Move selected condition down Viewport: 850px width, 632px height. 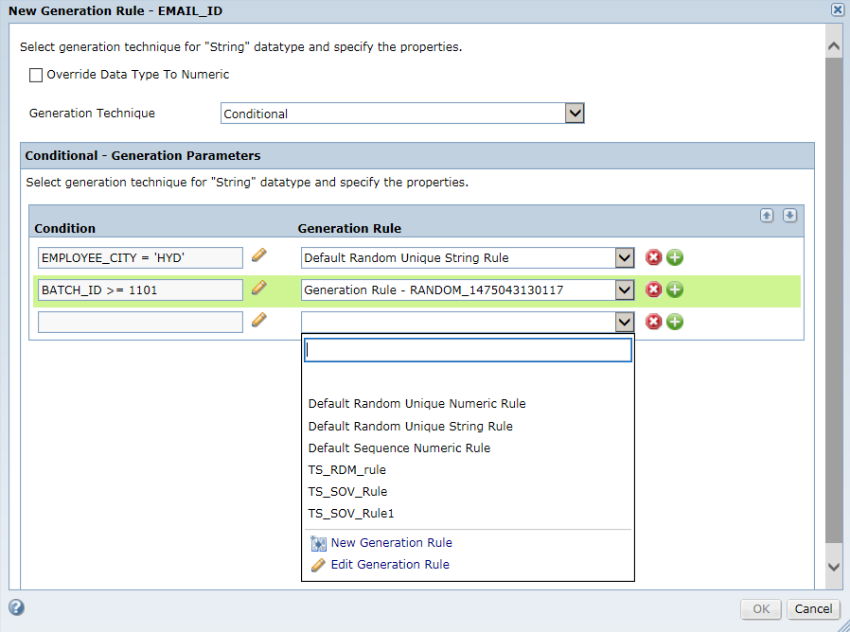(x=789, y=215)
